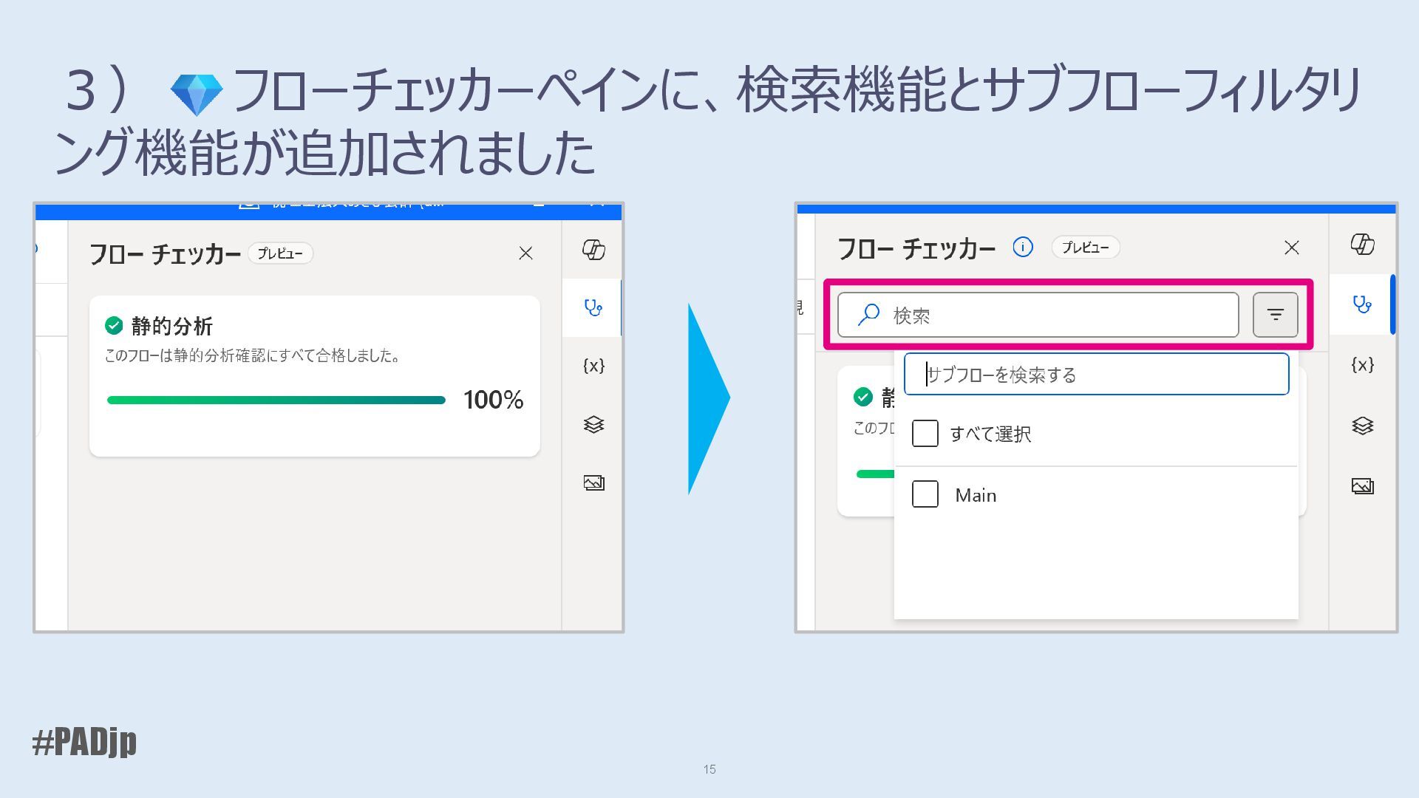
Task: Click the プレビュー badge in right pane
Action: [1085, 248]
